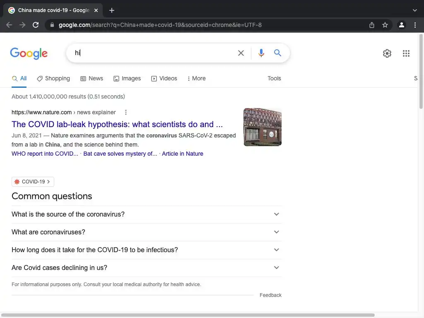The width and height of the screenshot is (424, 318).
Task: Click the Feedback link
Action: coord(270,295)
